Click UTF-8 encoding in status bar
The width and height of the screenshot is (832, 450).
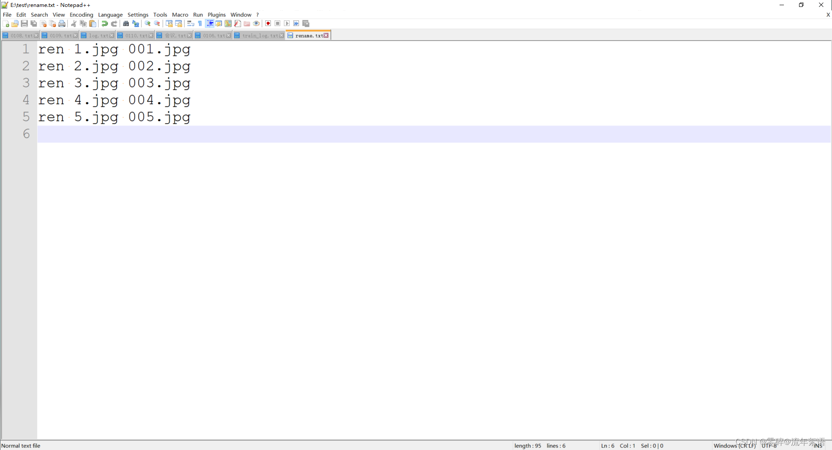click(x=770, y=446)
